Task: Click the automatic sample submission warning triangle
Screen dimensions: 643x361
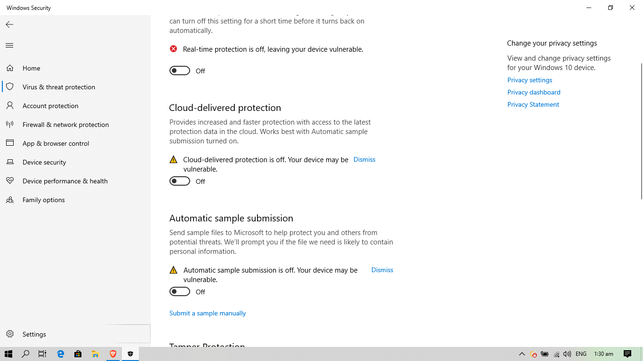Action: pos(174,270)
